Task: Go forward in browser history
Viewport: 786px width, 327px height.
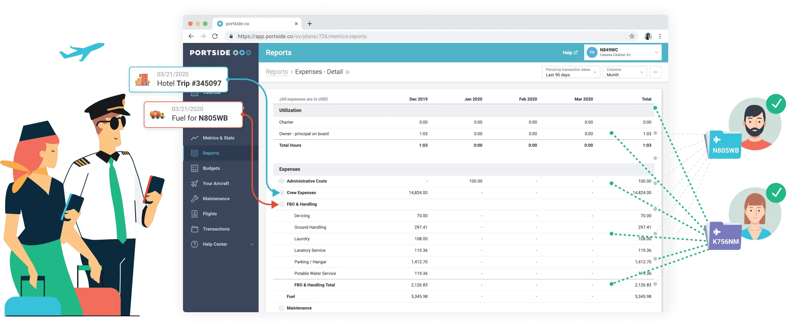Action: point(203,36)
